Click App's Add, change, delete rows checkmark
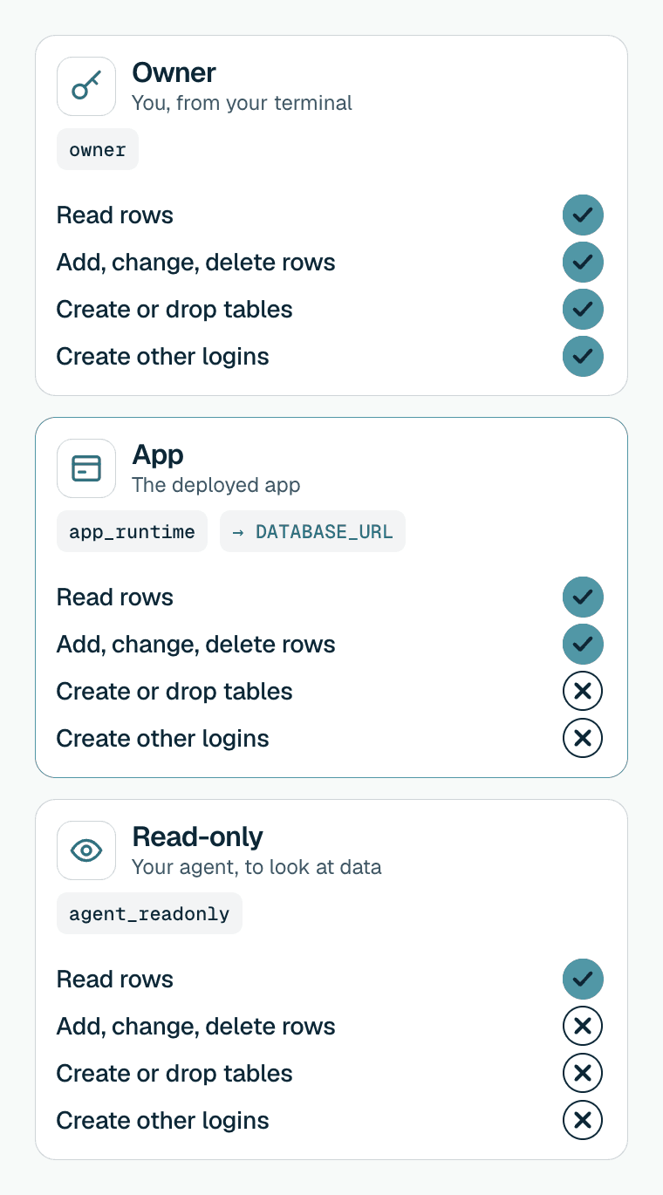The image size is (663, 1195). coord(583,644)
